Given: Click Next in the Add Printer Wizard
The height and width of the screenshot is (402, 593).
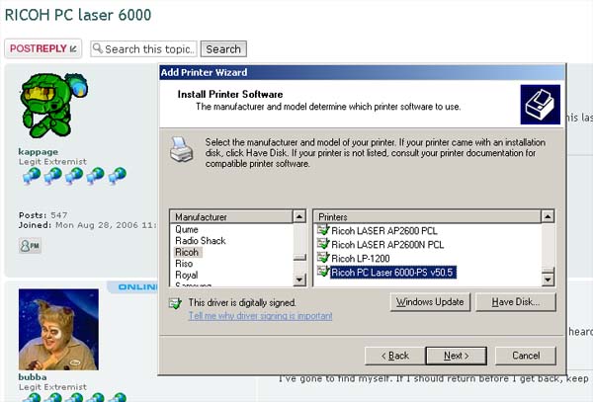Looking at the screenshot, I should [x=457, y=356].
